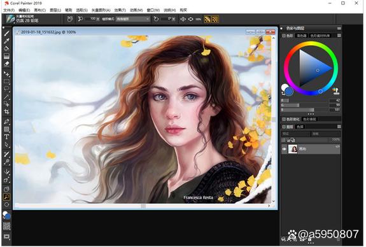Select the Eraser tool
The width and height of the screenshot is (366, 247).
[6, 64]
